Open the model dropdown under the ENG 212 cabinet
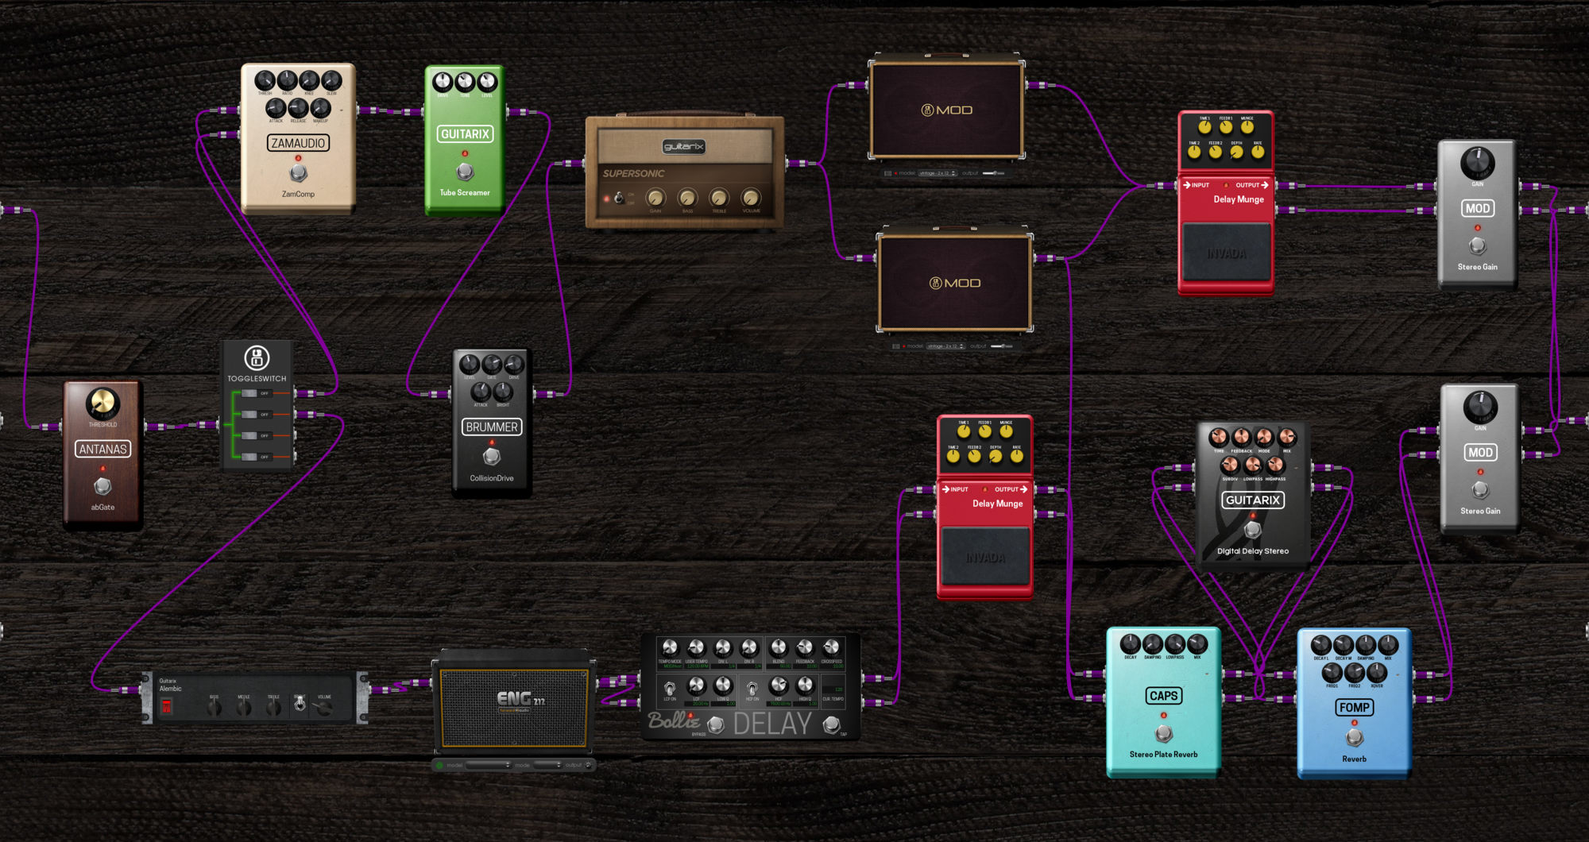The height and width of the screenshot is (842, 1589). click(x=488, y=765)
